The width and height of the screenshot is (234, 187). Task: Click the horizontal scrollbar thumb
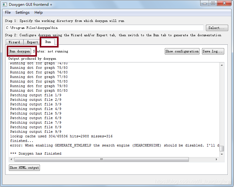pos(102,159)
